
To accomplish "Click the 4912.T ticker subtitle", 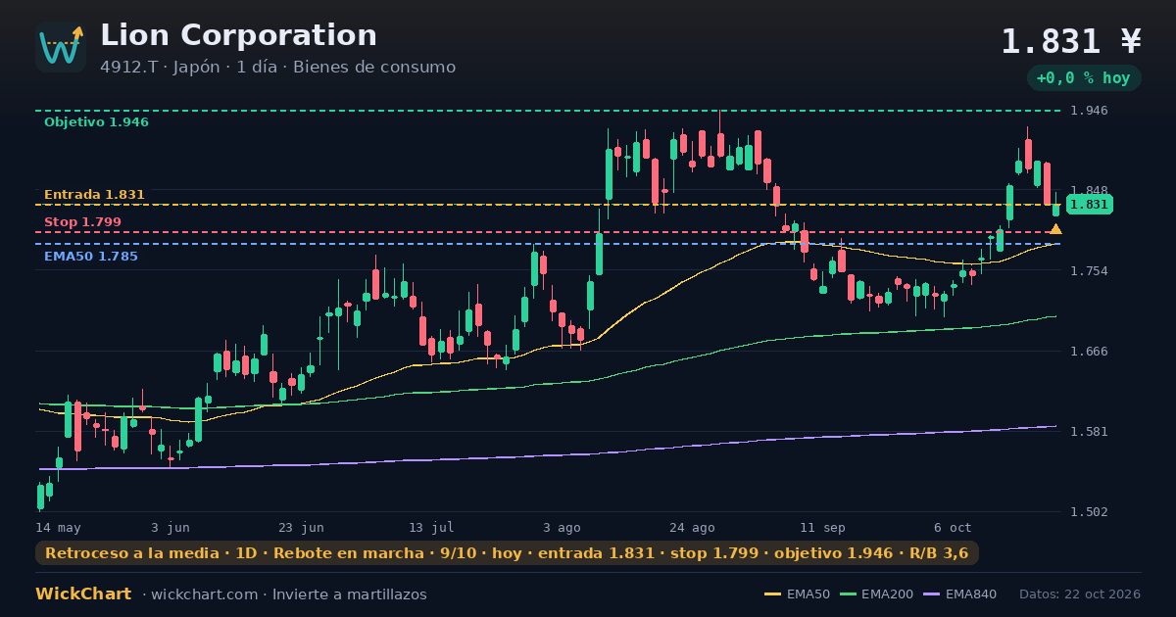I will [277, 68].
